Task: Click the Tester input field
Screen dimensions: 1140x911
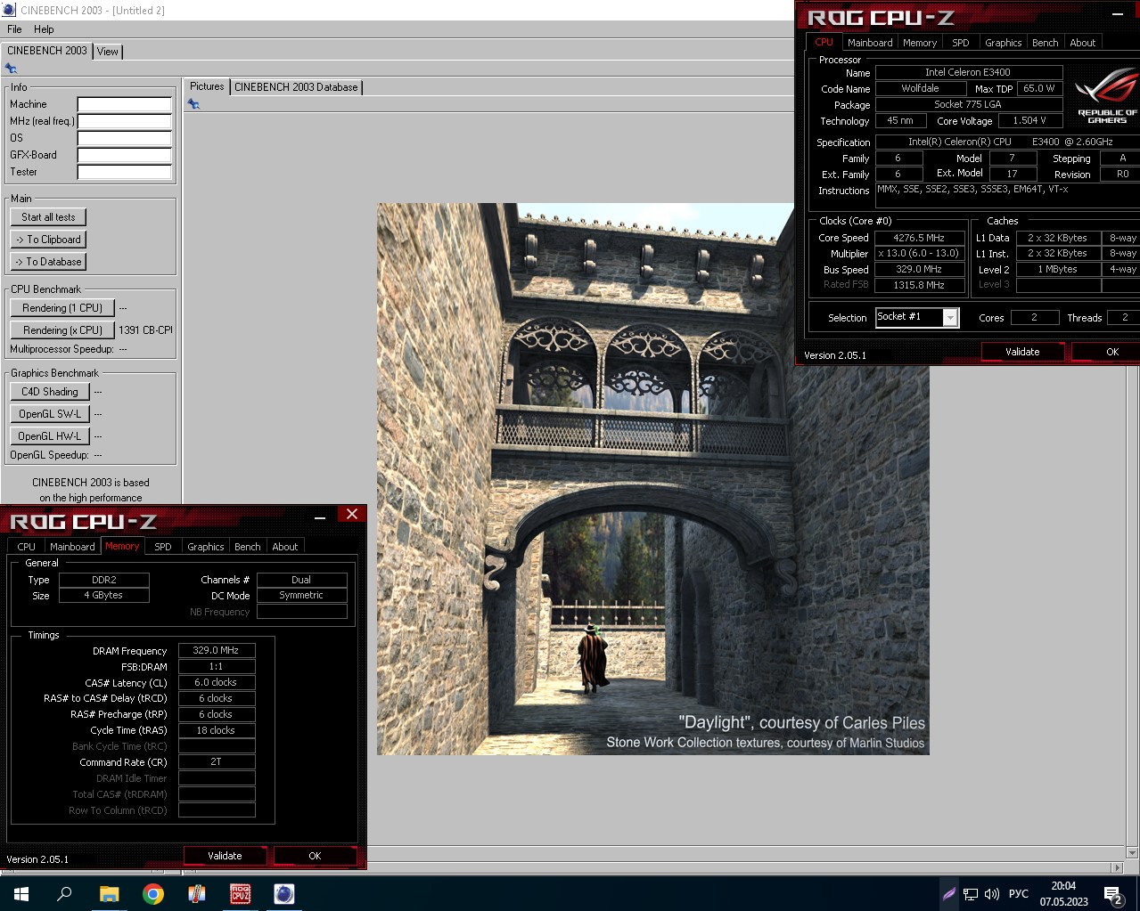Action: click(x=124, y=172)
